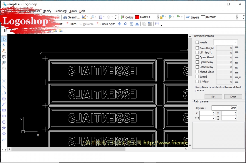The width and height of the screenshot is (246, 163).
Task: Open the Technical menu
Action: click(60, 11)
